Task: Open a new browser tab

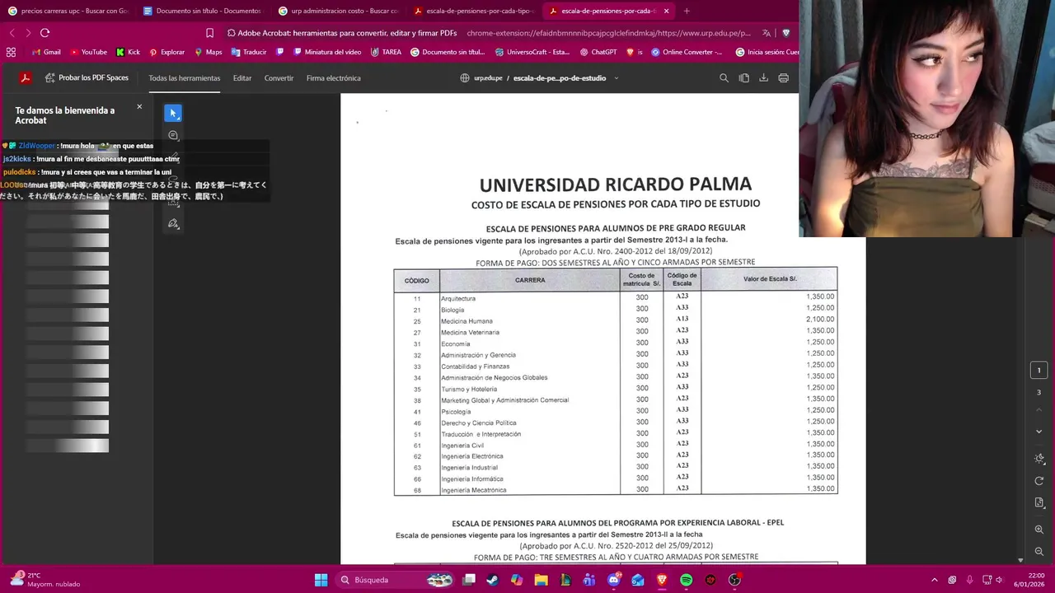Action: click(687, 11)
